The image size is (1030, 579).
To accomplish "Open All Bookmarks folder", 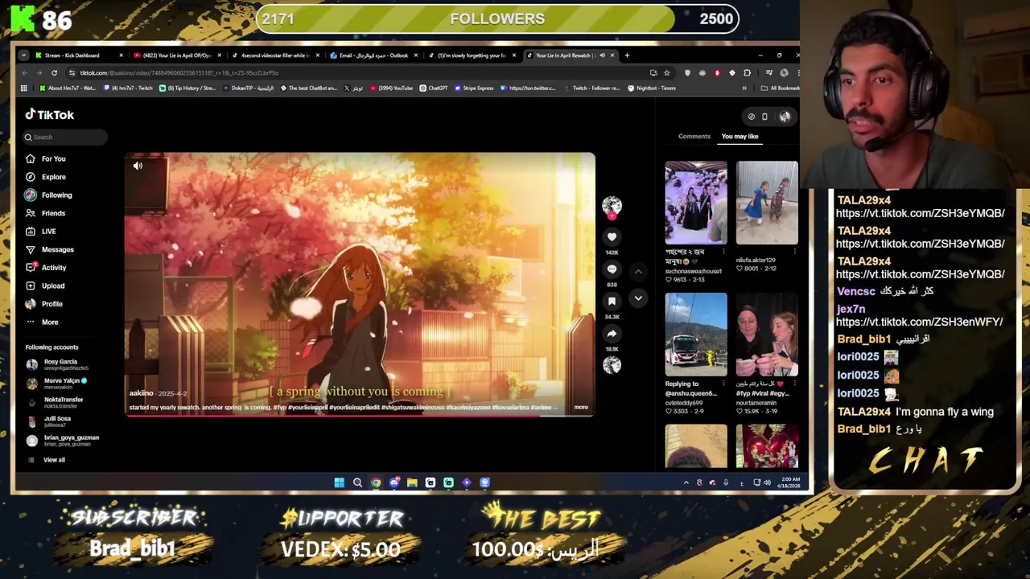I will tap(779, 88).
